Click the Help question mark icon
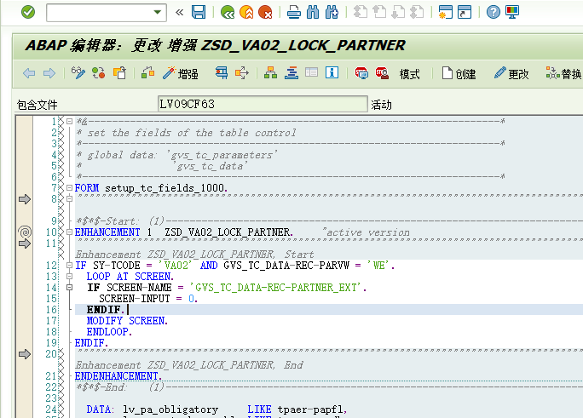 493,12
